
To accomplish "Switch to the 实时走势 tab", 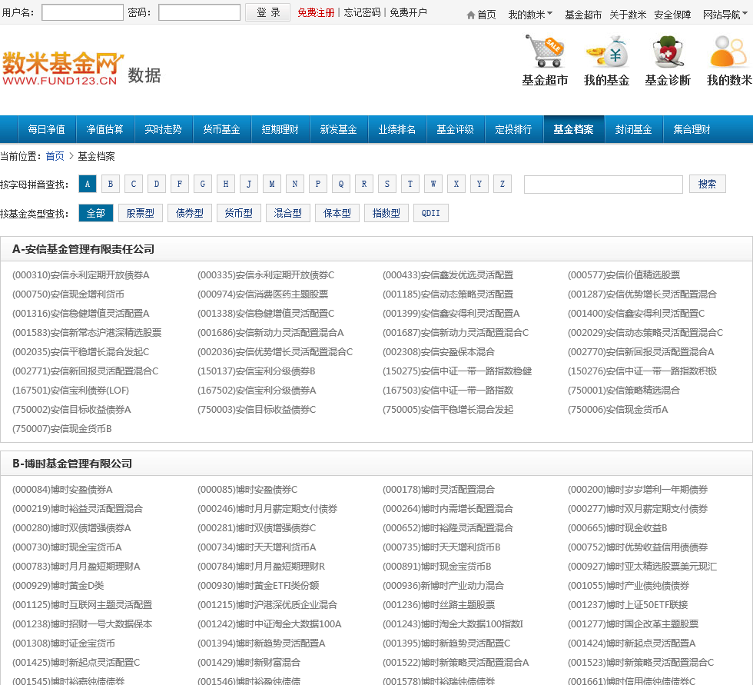I will point(163,129).
